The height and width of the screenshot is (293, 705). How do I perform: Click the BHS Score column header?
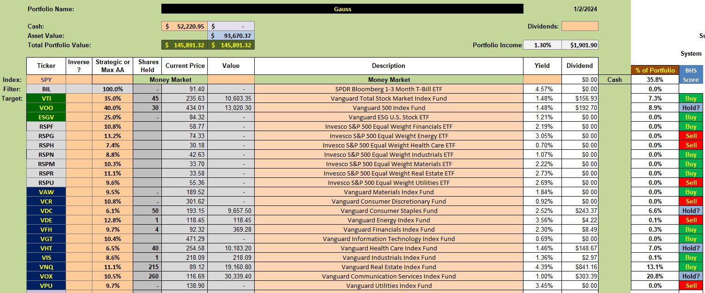(690, 75)
